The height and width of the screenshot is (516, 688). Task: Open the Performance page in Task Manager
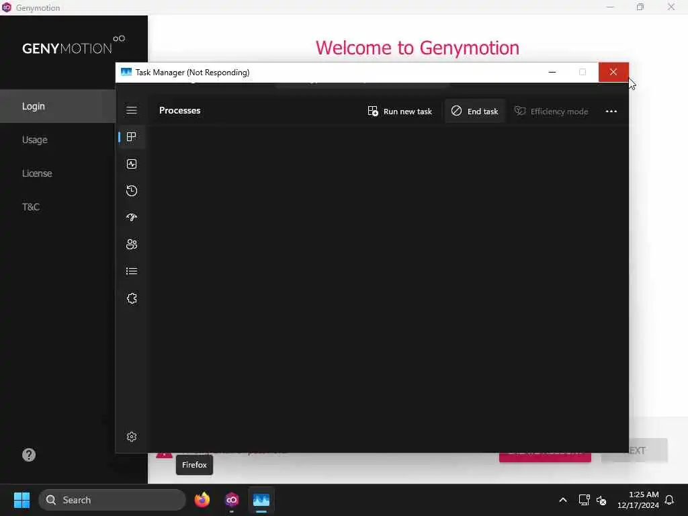click(132, 164)
